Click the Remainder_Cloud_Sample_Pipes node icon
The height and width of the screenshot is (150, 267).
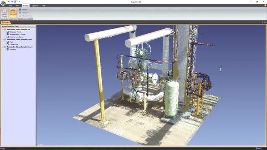pos(5,39)
